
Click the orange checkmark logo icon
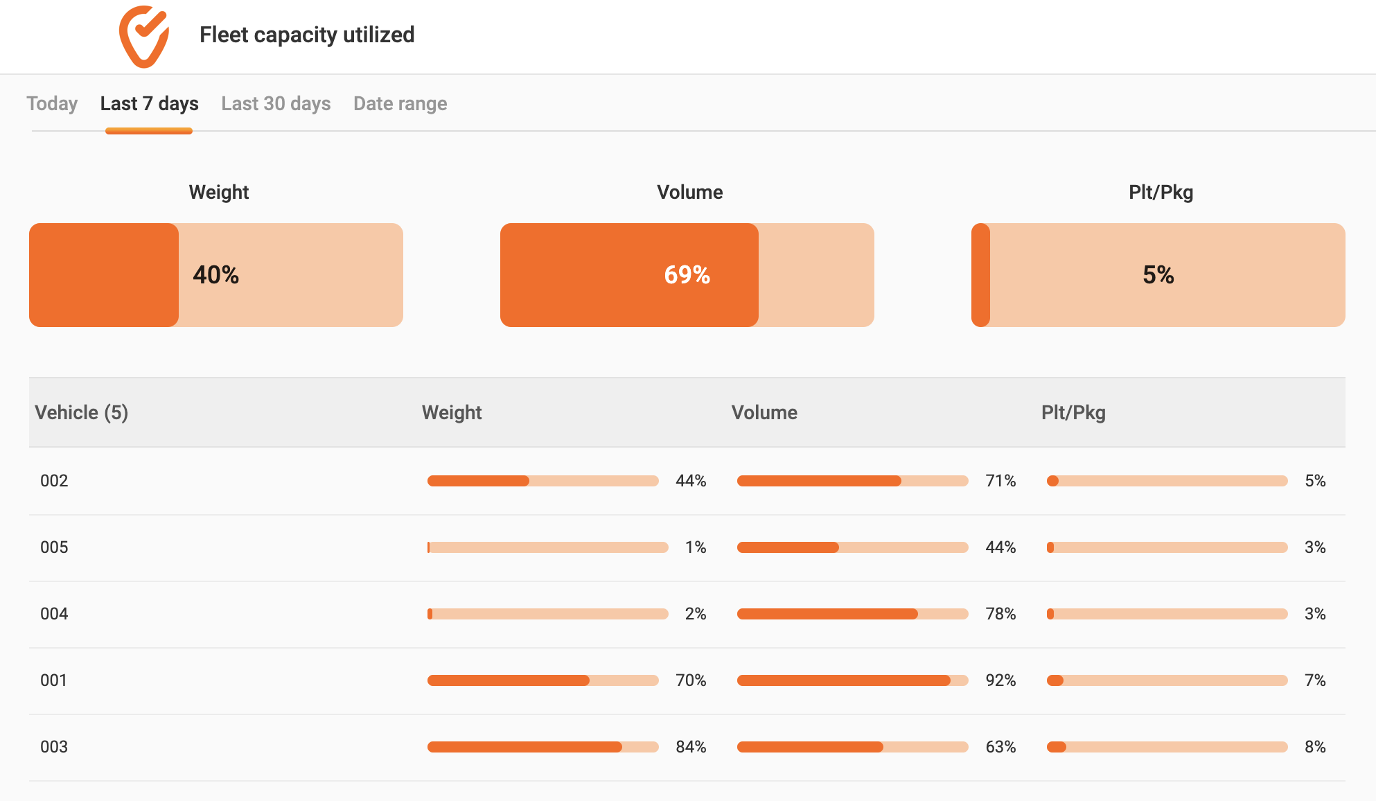click(x=144, y=37)
